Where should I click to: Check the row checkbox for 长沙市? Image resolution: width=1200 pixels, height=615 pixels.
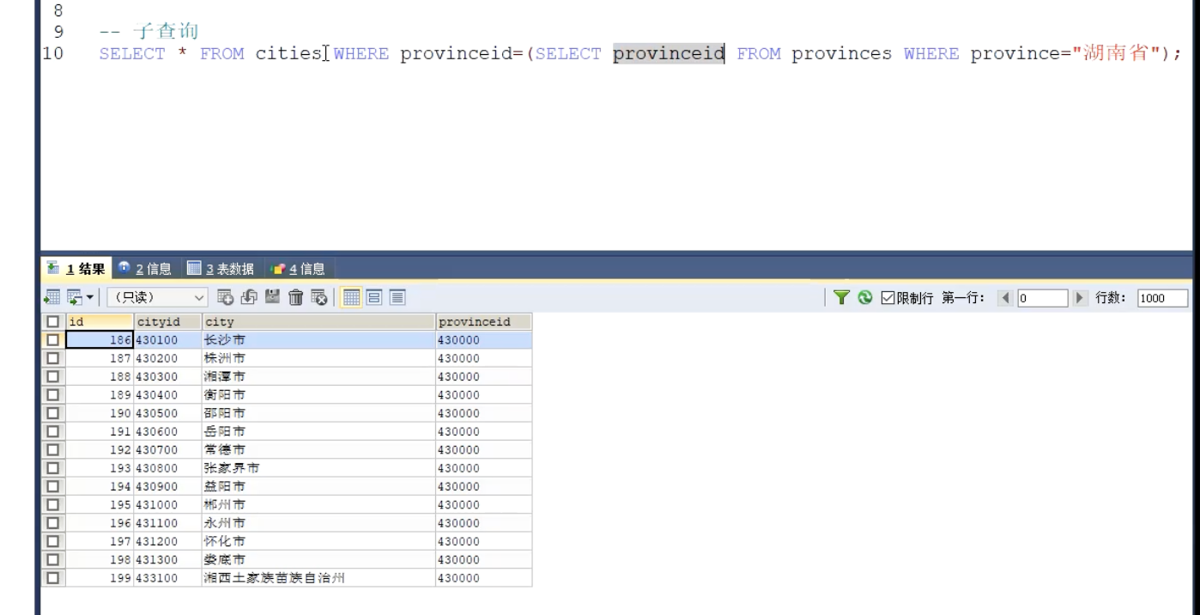[x=53, y=340]
